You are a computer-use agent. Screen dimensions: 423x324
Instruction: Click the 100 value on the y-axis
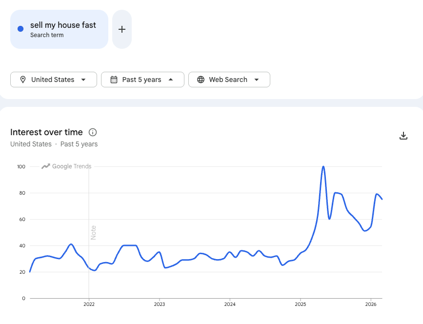[x=21, y=167]
